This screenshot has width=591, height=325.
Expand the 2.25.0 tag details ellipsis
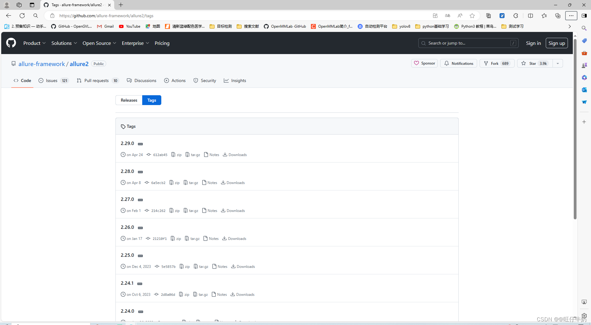click(140, 256)
